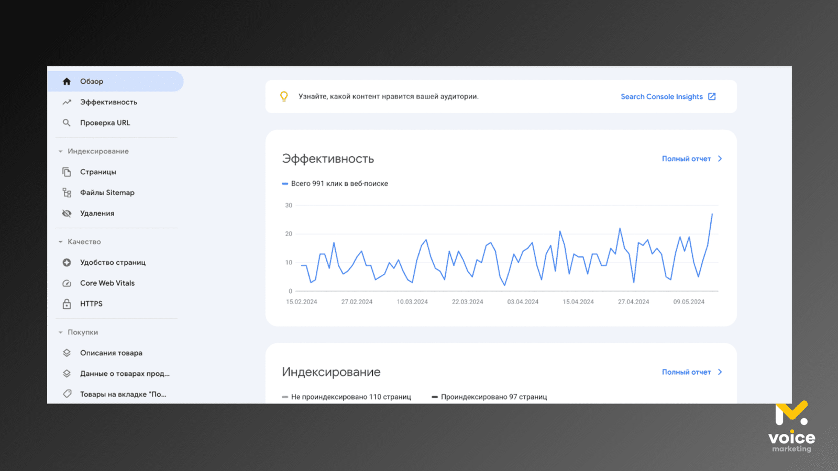Image resolution: width=838 pixels, height=471 pixels.
Task: Click the 09.05.2024 date label
Action: (689, 302)
